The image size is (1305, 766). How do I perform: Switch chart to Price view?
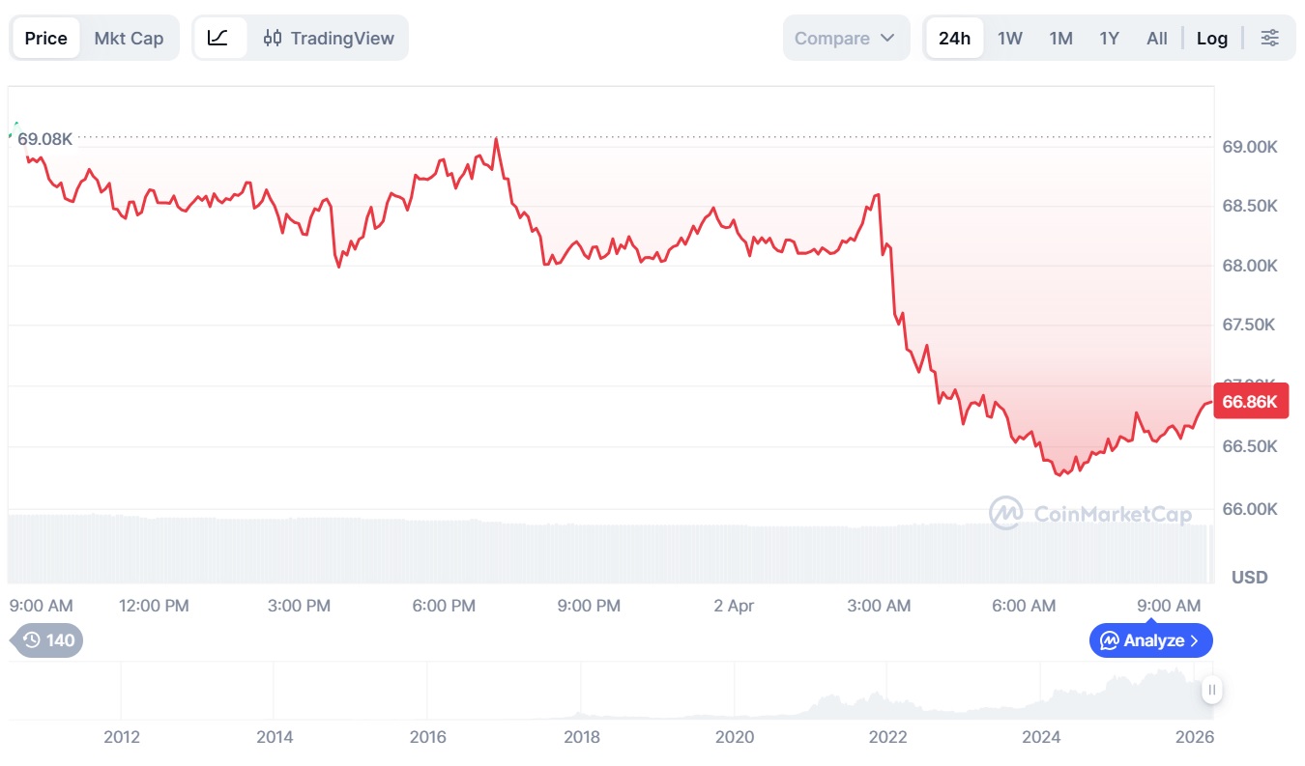(45, 38)
